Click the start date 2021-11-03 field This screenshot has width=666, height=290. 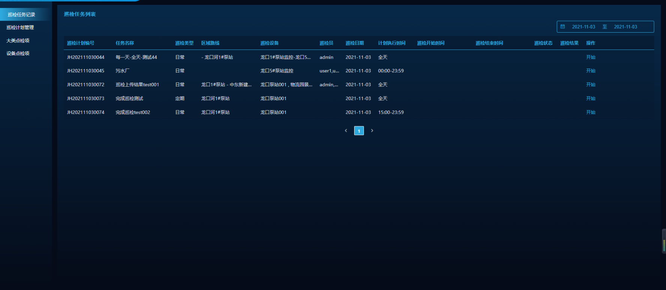point(583,27)
